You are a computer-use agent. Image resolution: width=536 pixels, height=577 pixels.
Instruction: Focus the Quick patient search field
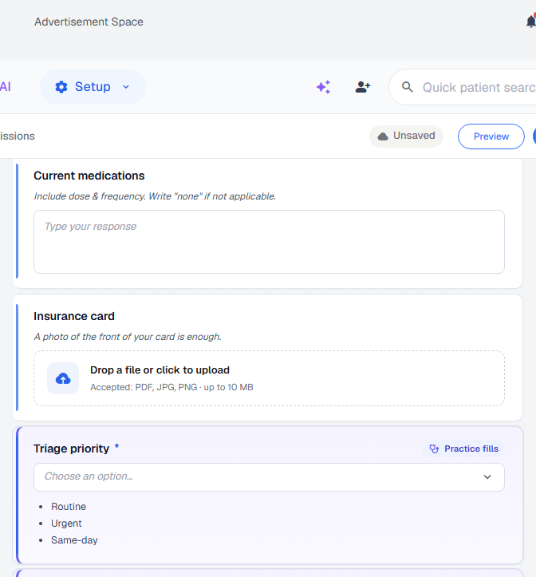coord(463,87)
